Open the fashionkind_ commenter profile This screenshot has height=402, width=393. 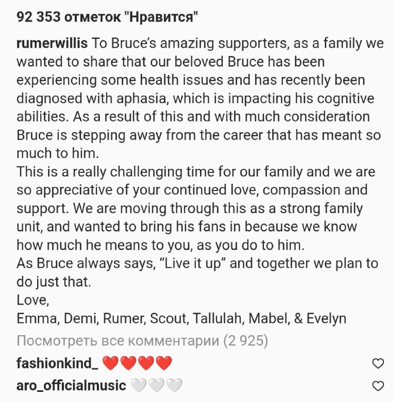pyautogui.click(x=56, y=363)
